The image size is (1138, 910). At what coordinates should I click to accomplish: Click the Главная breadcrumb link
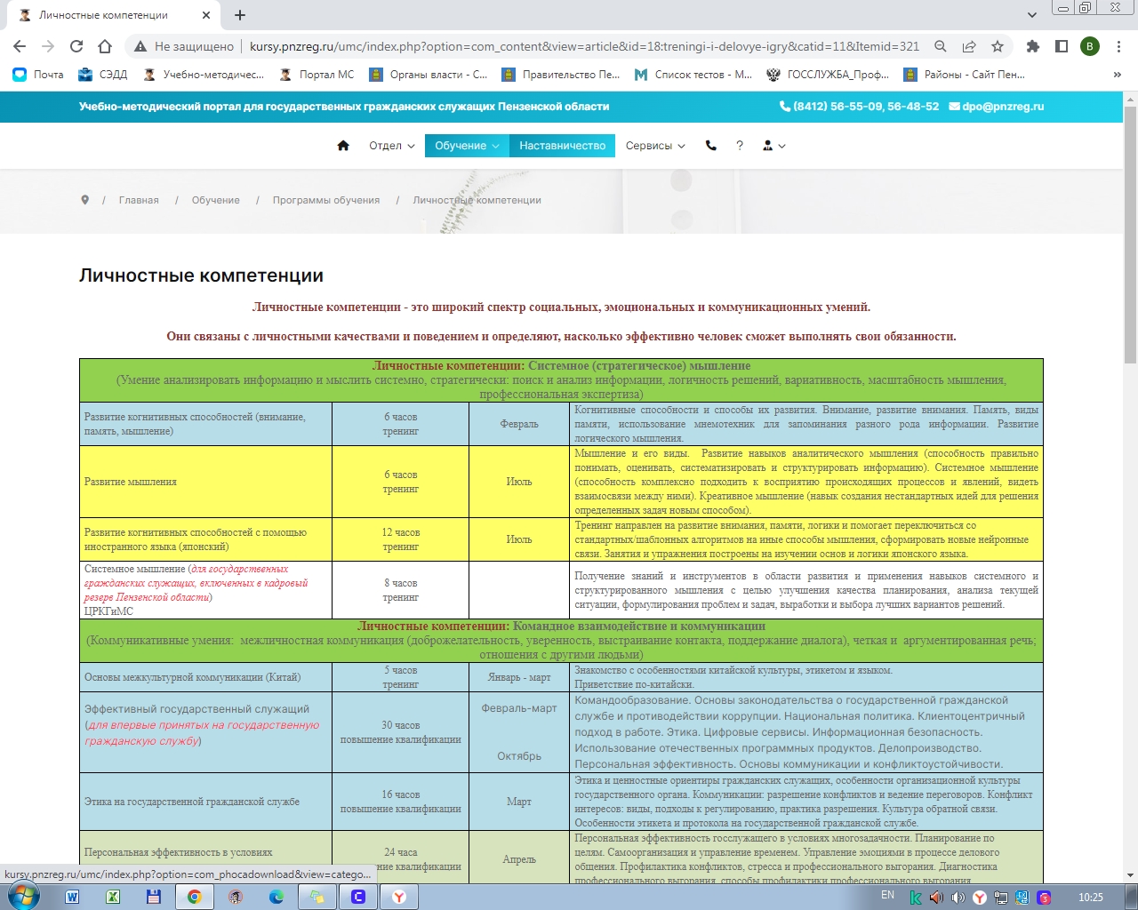tap(139, 200)
